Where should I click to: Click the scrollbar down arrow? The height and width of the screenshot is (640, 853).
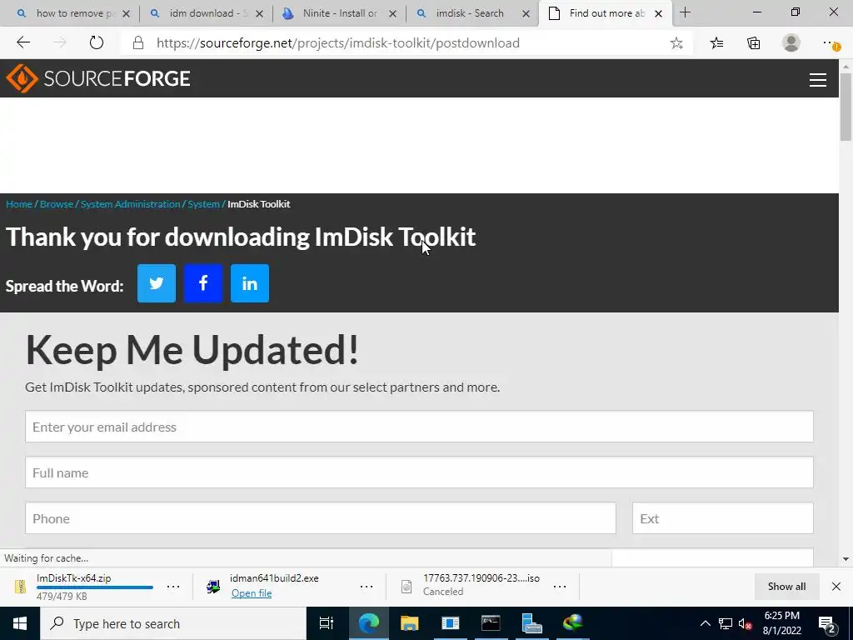click(x=846, y=559)
